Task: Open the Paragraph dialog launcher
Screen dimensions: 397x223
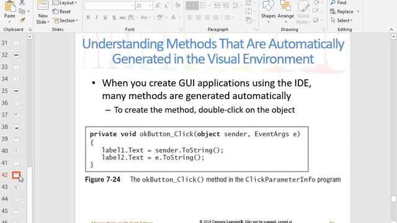Action: (256, 30)
